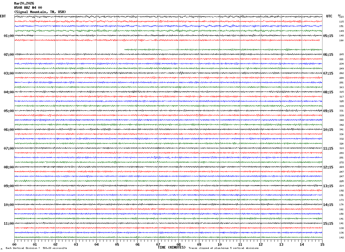345x252 pixels.
Task: Click the 14:15 UTC time label
Action: pos(328,205)
